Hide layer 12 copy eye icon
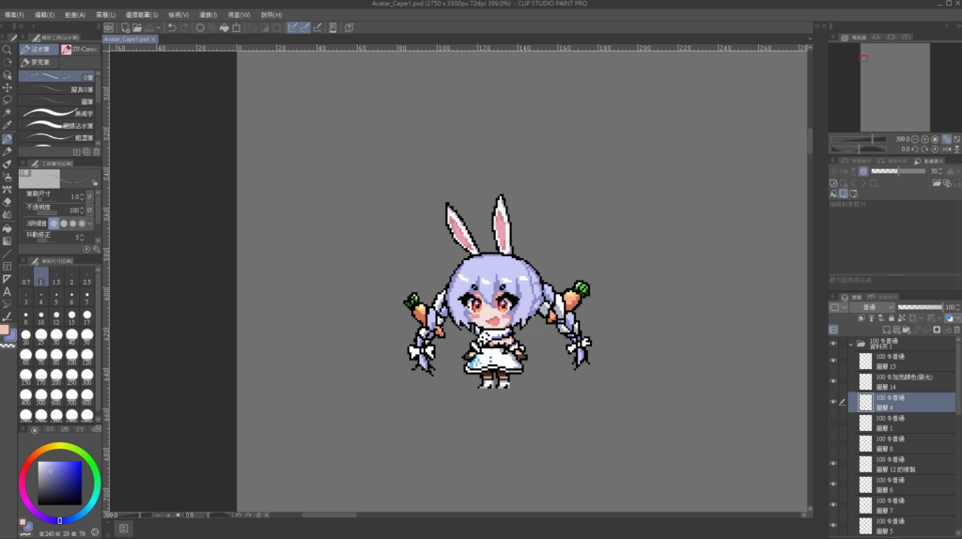The height and width of the screenshot is (539, 962). (833, 464)
